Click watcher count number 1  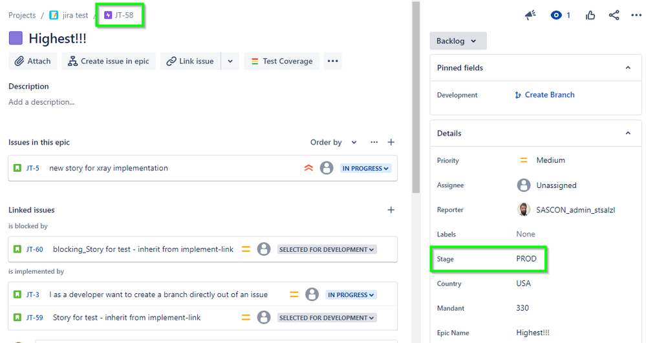[568, 16]
